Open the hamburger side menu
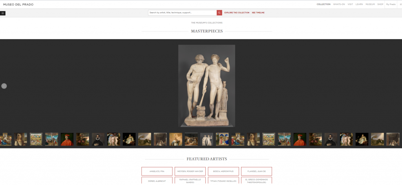 click(x=3, y=13)
